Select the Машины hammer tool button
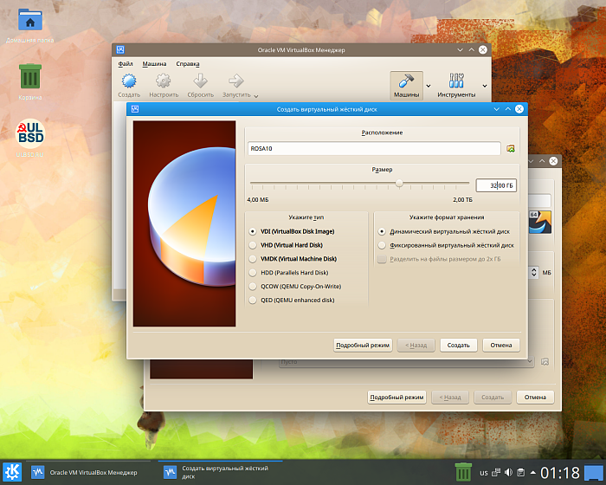Viewport: 606px width, 485px height. click(x=406, y=86)
